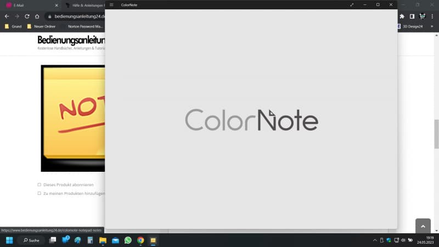Open Mail app from taskbar

(x=115, y=240)
